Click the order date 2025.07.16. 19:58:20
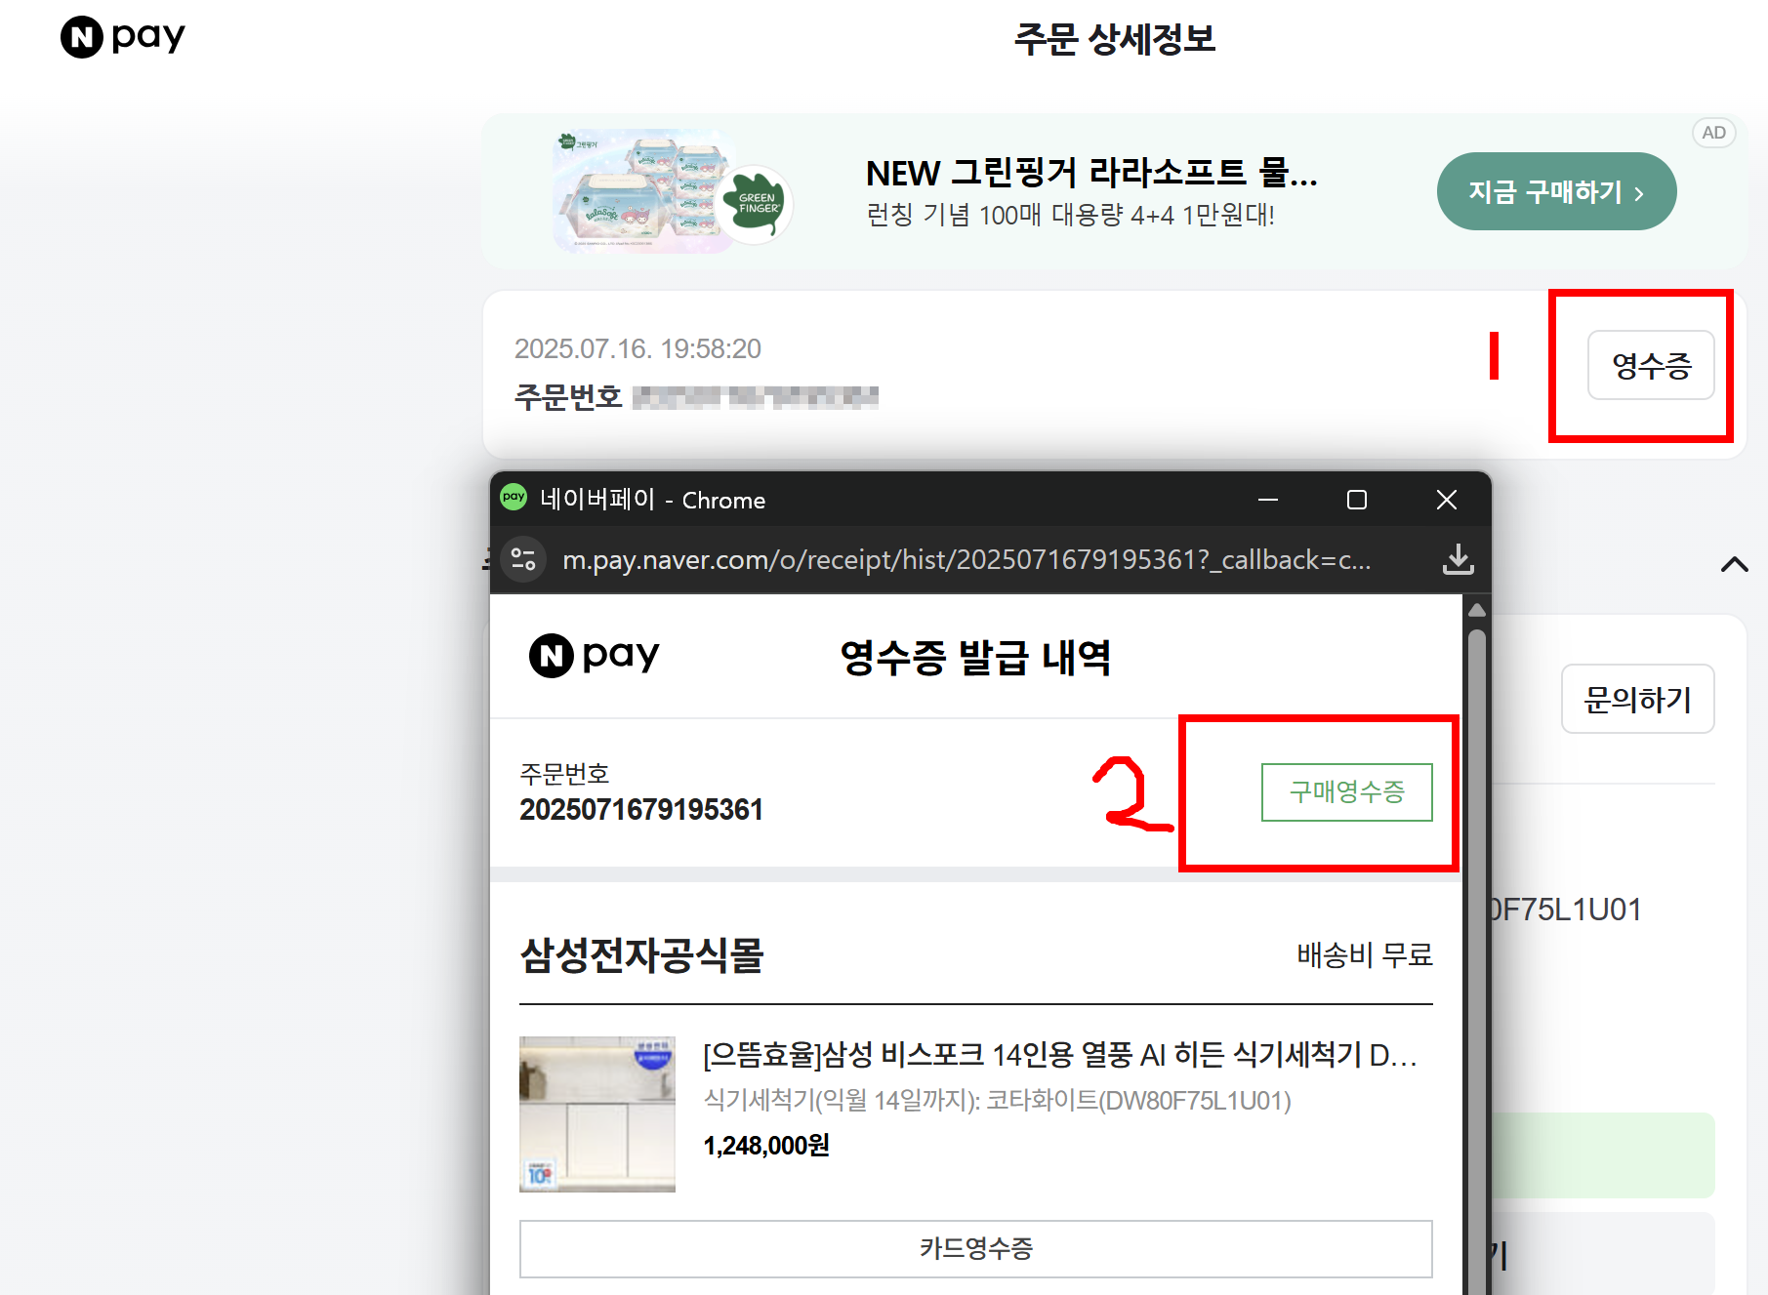This screenshot has height=1295, width=1768. [x=637, y=348]
